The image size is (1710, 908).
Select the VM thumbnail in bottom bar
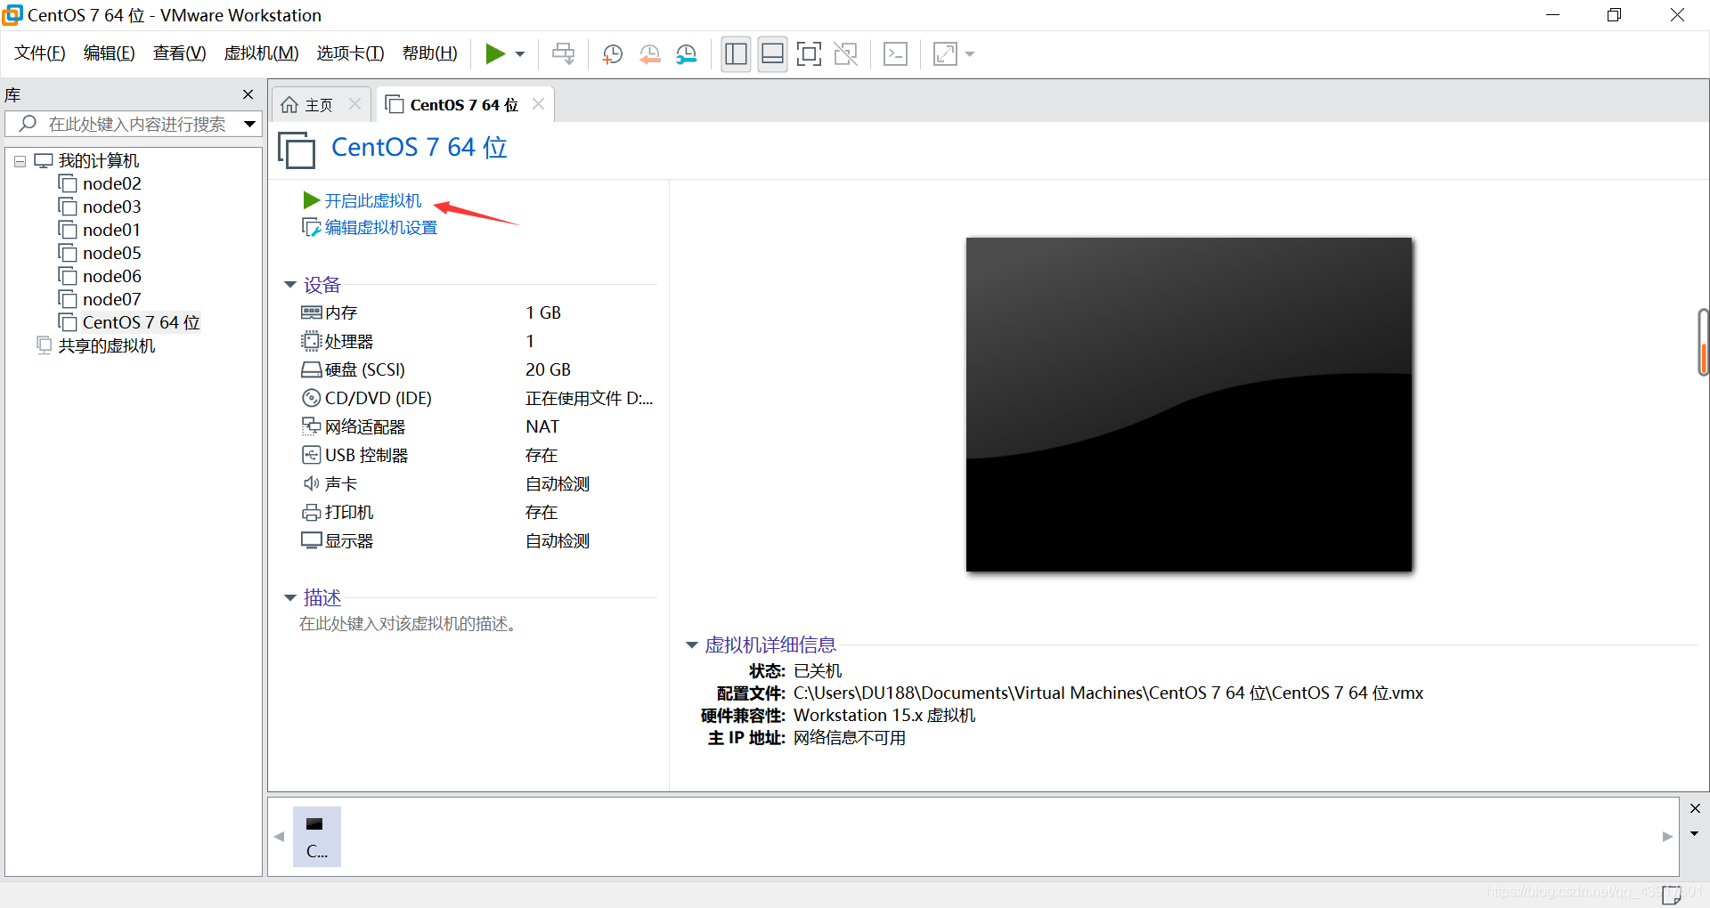317,837
